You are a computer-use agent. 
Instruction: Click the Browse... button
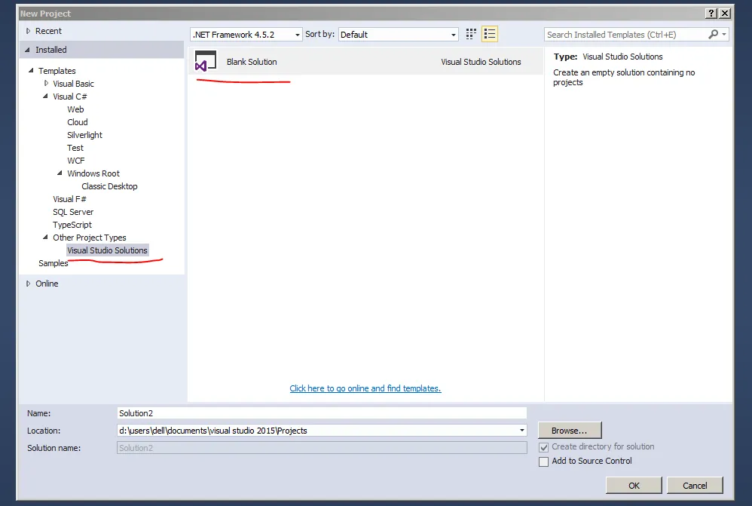click(570, 431)
